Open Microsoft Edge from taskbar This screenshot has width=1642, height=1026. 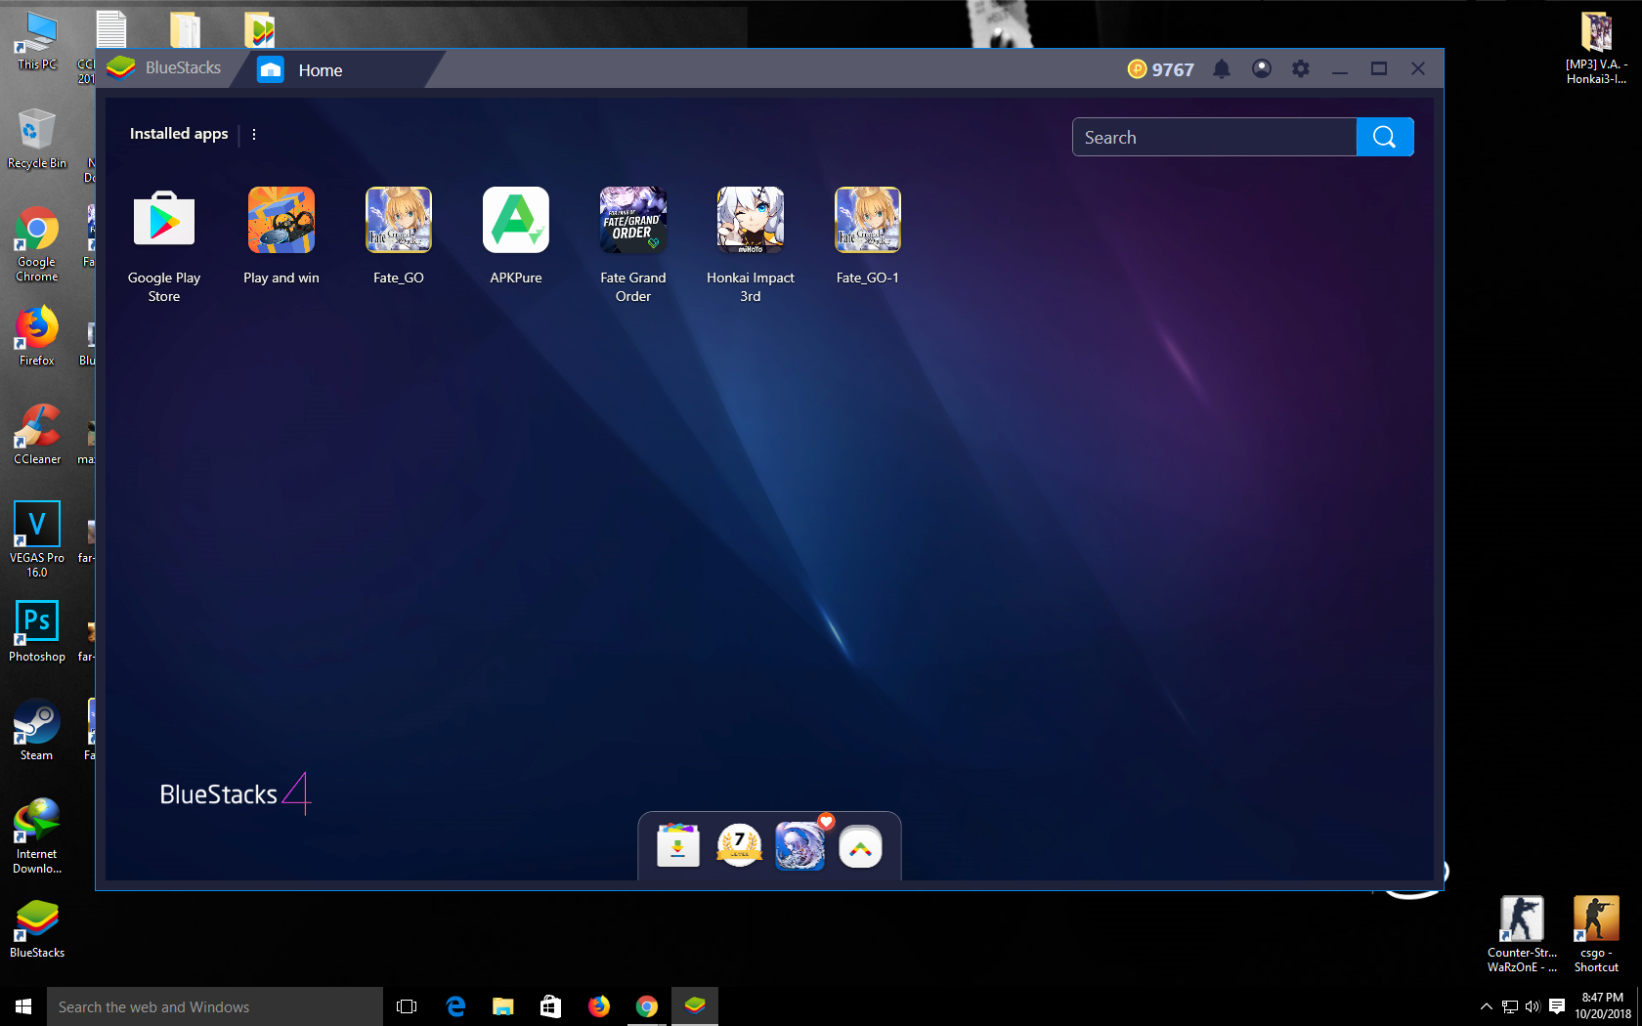[x=455, y=1006]
